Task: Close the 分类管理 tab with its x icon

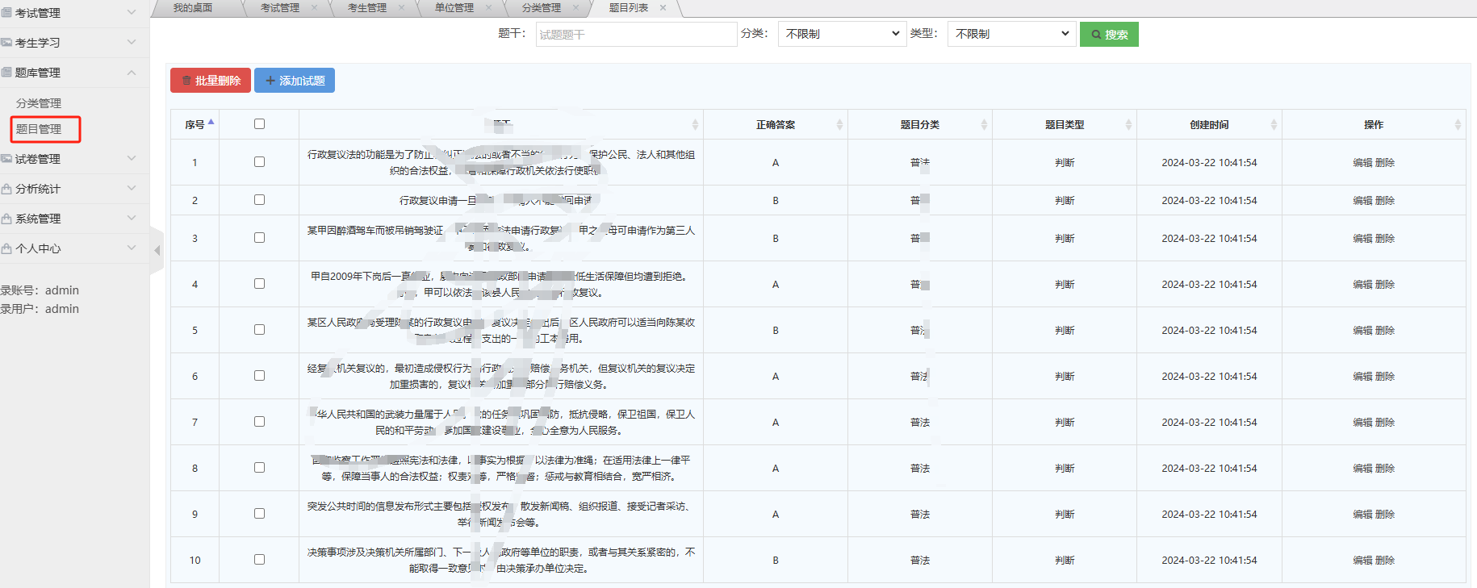Action: tap(575, 8)
